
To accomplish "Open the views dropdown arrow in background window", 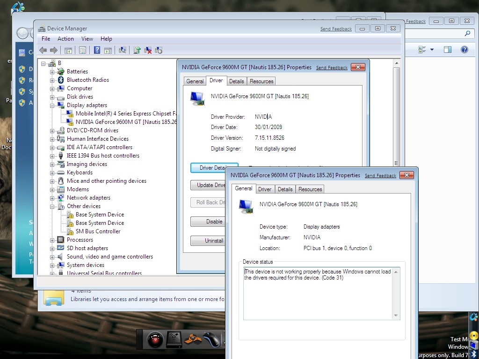I will pos(432,50).
